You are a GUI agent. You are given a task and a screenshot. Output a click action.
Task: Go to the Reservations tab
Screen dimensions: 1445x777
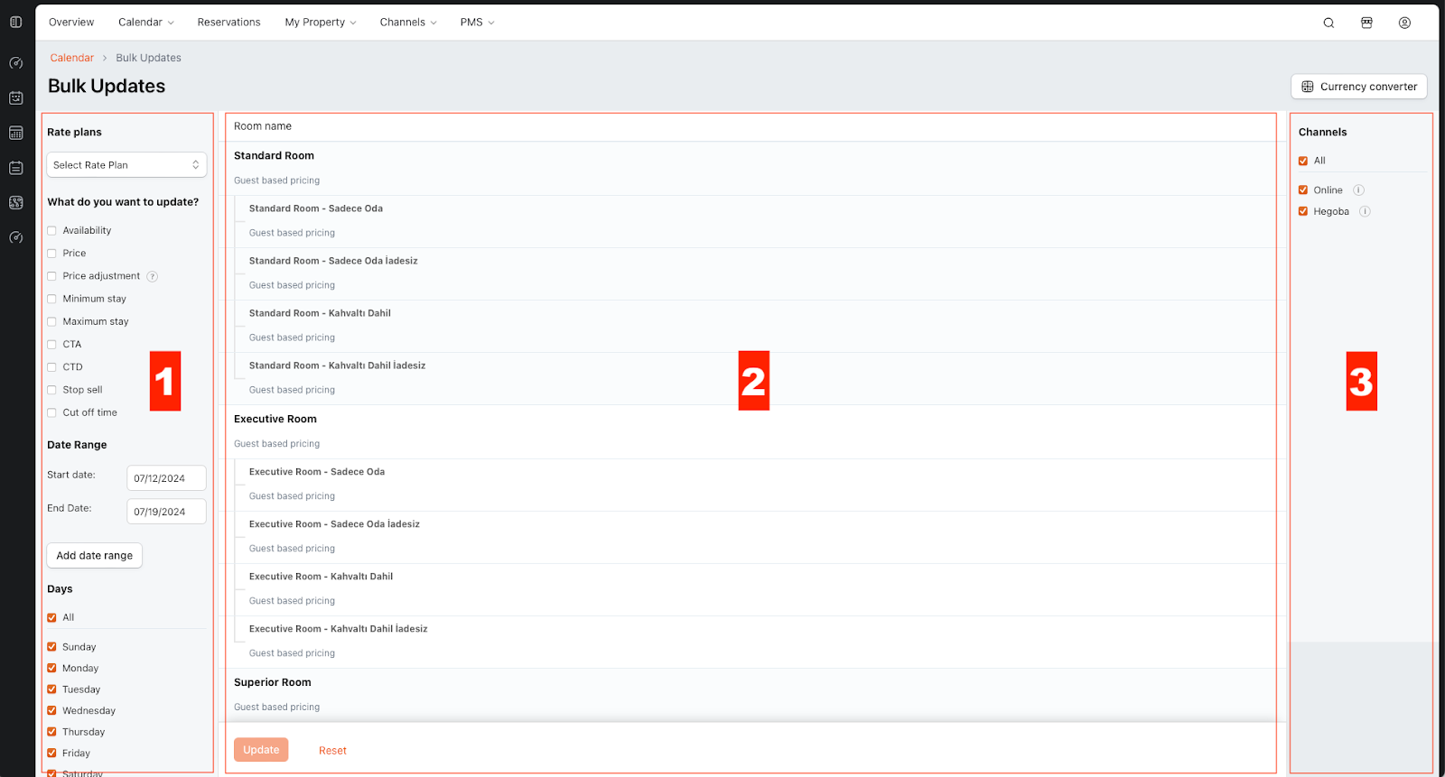click(x=228, y=23)
